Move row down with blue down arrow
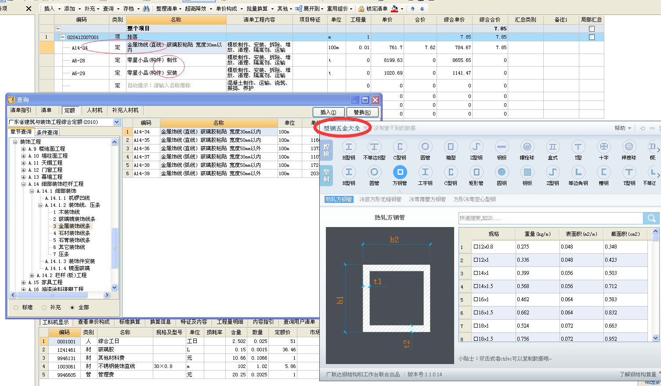This screenshot has width=661, height=386. (422, 9)
